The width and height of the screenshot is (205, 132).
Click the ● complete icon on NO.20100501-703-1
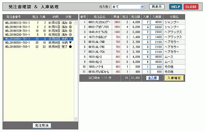[70, 47]
